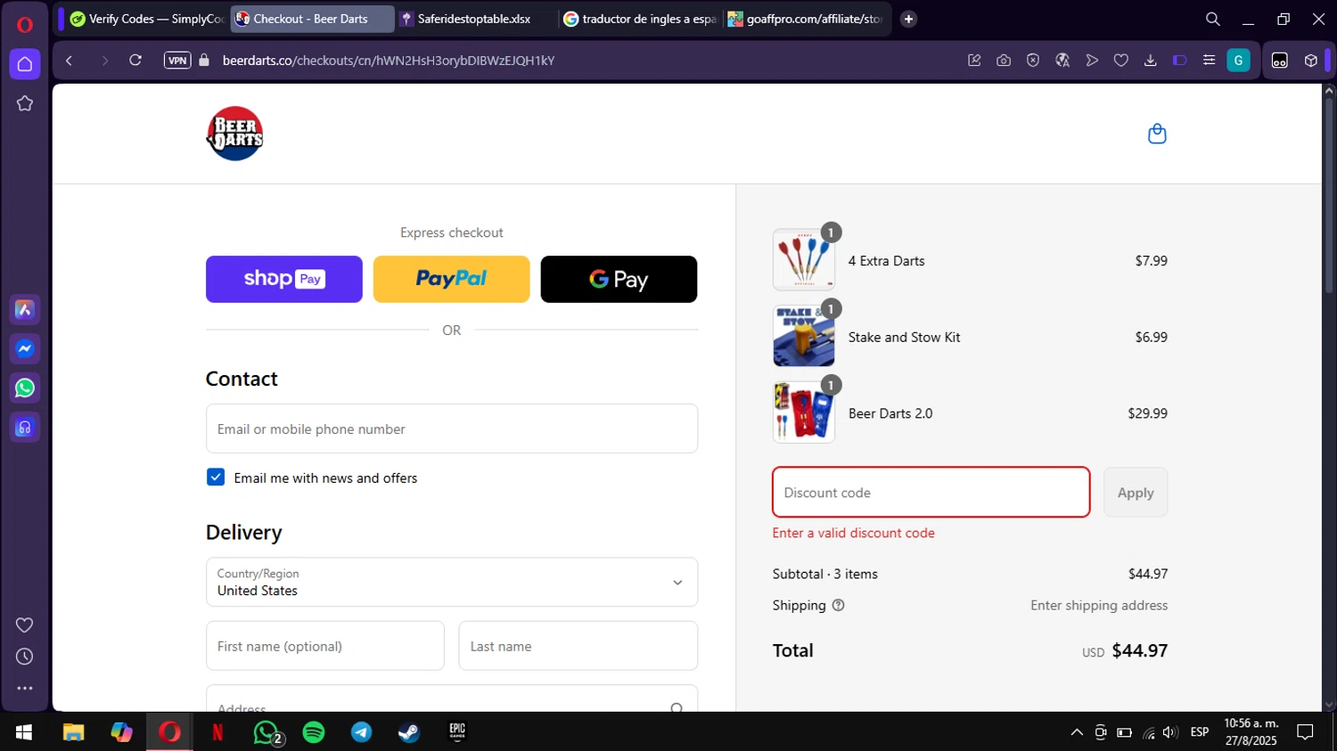Open Epic Games from taskbar
The width and height of the screenshot is (1337, 751).
(x=457, y=732)
